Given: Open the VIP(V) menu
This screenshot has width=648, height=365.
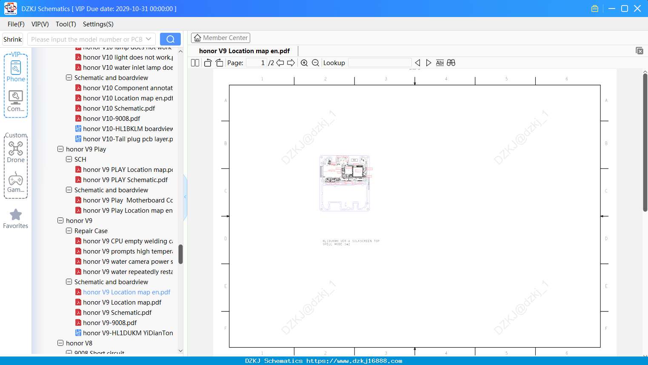Looking at the screenshot, I should pos(40,24).
